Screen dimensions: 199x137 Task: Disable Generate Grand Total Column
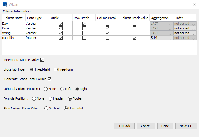(49, 79)
